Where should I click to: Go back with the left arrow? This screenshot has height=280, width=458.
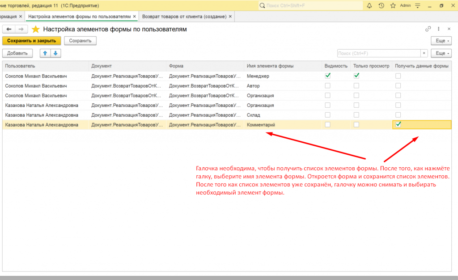click(9, 29)
